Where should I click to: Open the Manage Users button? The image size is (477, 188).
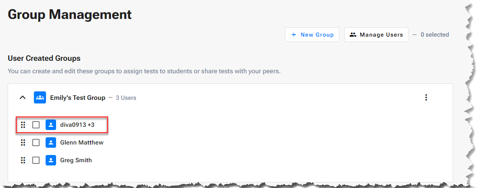(x=376, y=35)
